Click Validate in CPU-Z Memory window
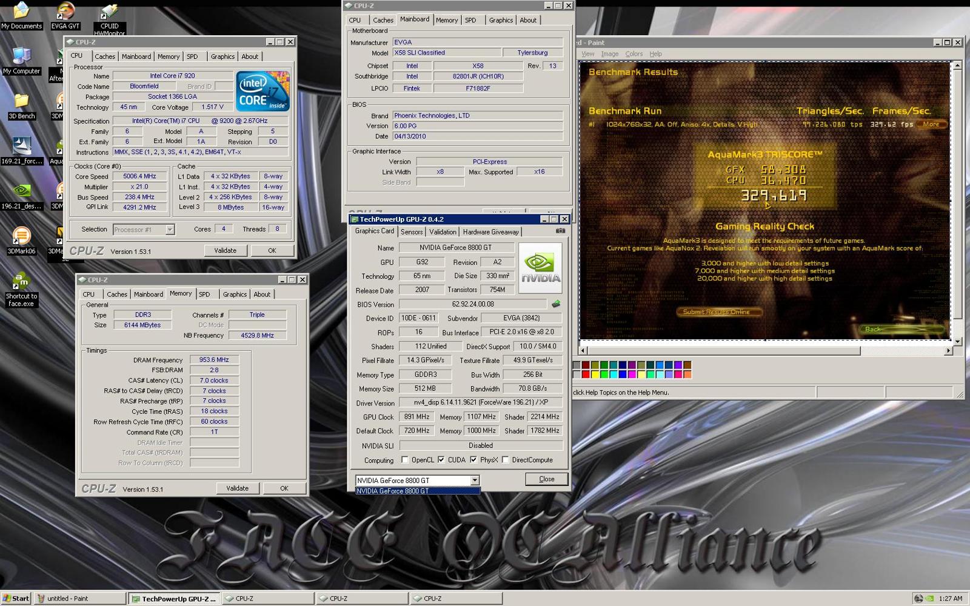 click(x=237, y=488)
